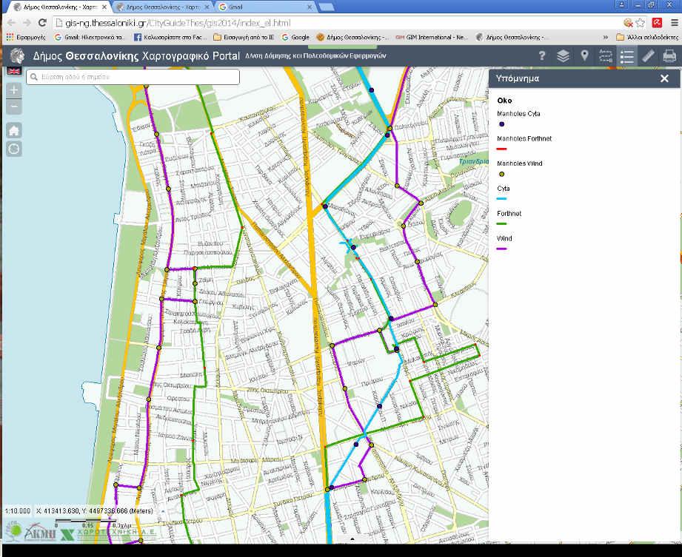The image size is (682, 557).
Task: Open the routing directions tool icon
Action: pyautogui.click(x=606, y=56)
